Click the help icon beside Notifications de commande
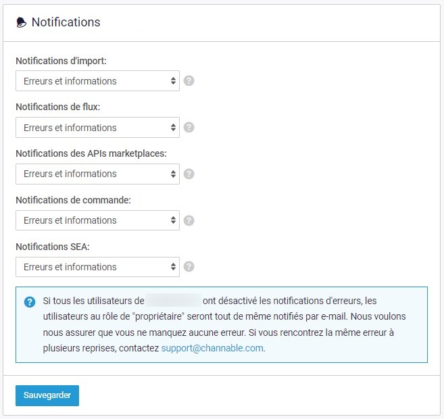The width and height of the screenshot is (444, 419). [189, 220]
